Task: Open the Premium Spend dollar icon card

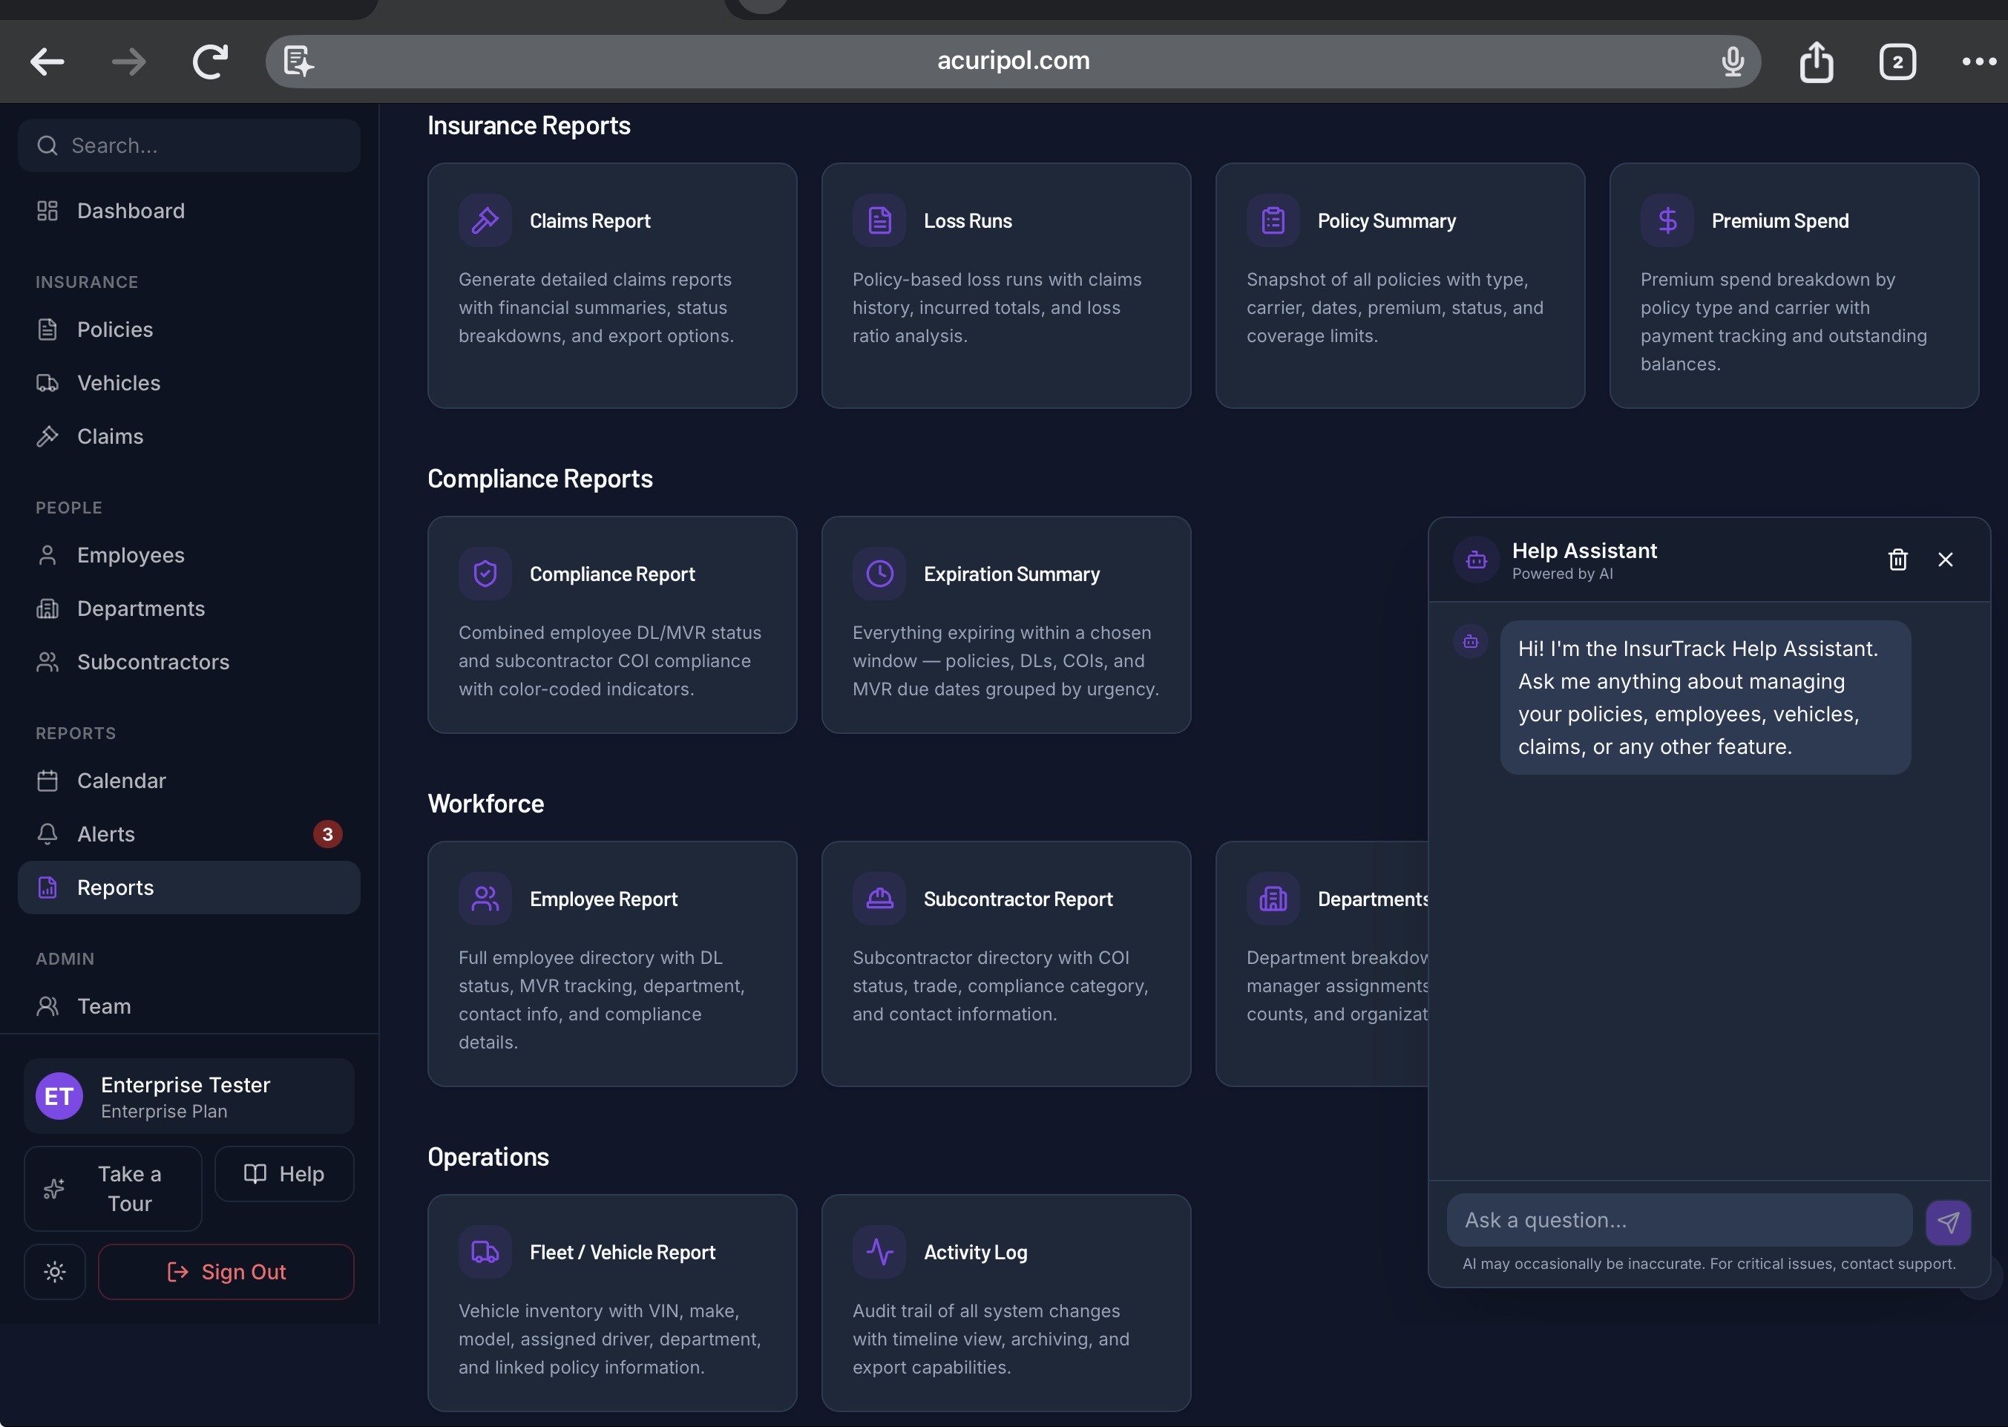Action: pos(1667,220)
